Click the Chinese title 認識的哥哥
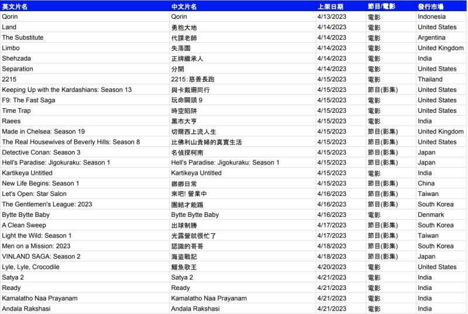 pos(187,246)
